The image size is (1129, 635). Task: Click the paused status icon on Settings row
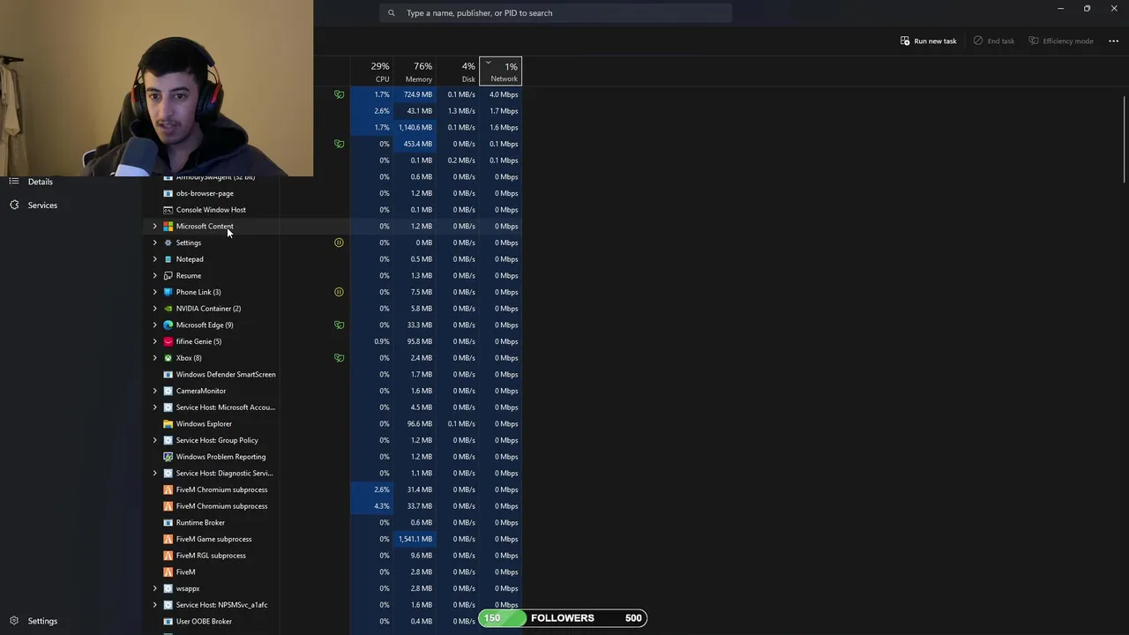[x=339, y=243]
